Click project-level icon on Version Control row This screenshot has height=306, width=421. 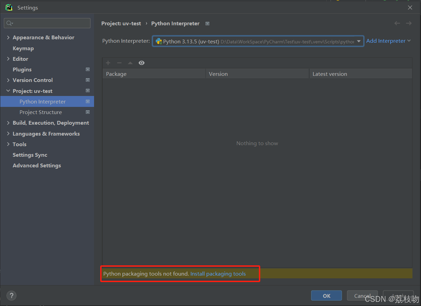pyautogui.click(x=88, y=80)
